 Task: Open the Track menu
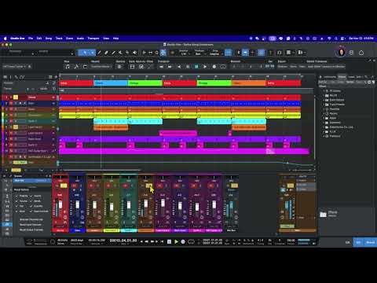pyautogui.click(x=59, y=39)
